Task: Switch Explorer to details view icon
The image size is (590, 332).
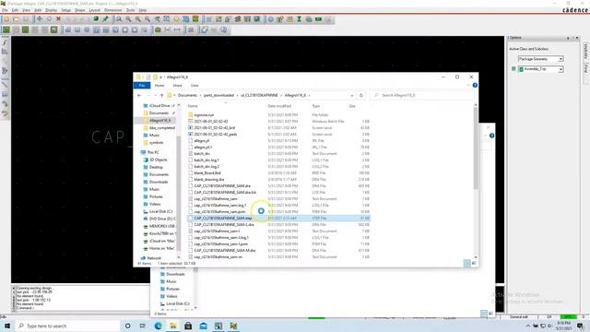Action: click(x=467, y=263)
